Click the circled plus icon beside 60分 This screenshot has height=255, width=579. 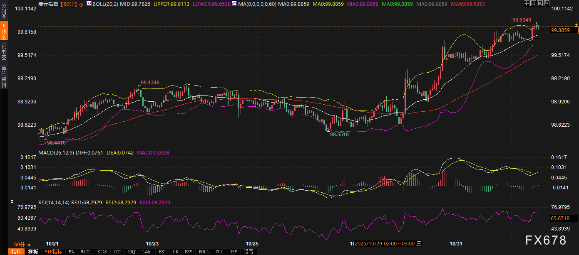coord(81,4)
